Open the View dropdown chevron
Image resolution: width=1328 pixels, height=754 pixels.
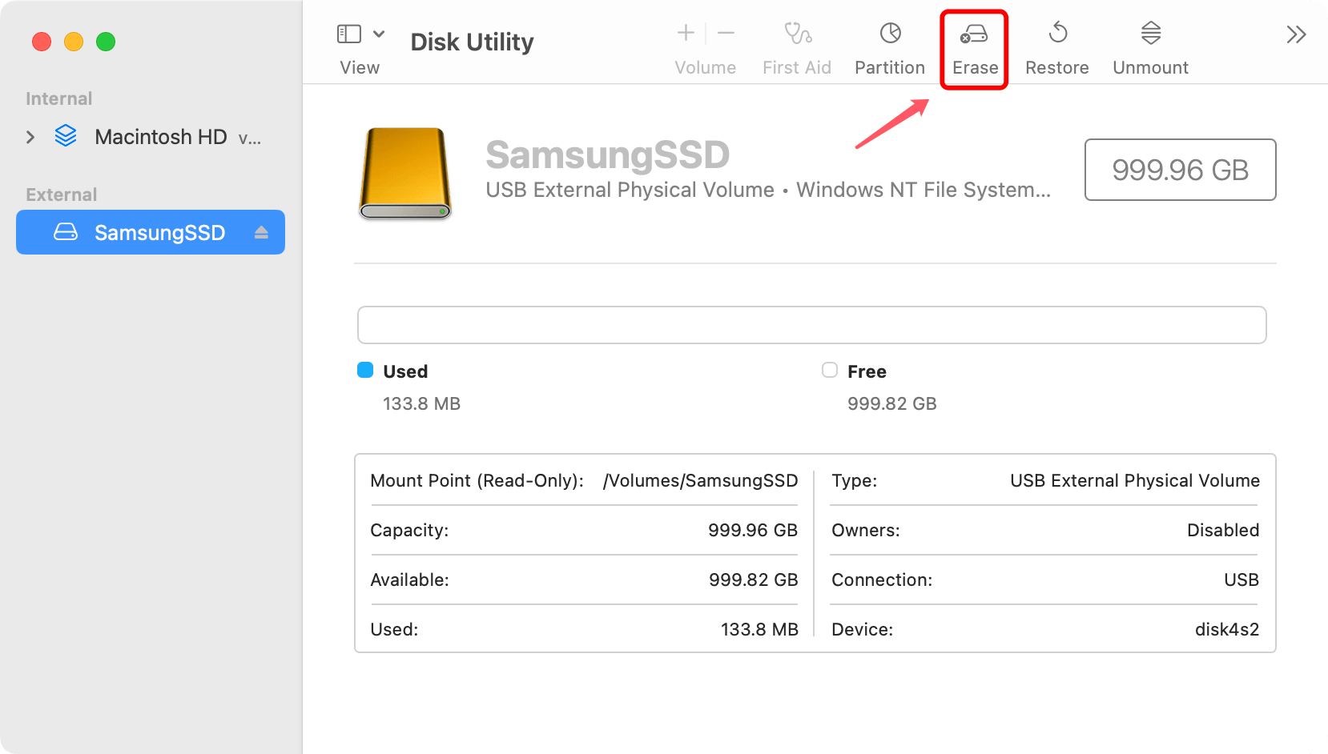(x=379, y=34)
